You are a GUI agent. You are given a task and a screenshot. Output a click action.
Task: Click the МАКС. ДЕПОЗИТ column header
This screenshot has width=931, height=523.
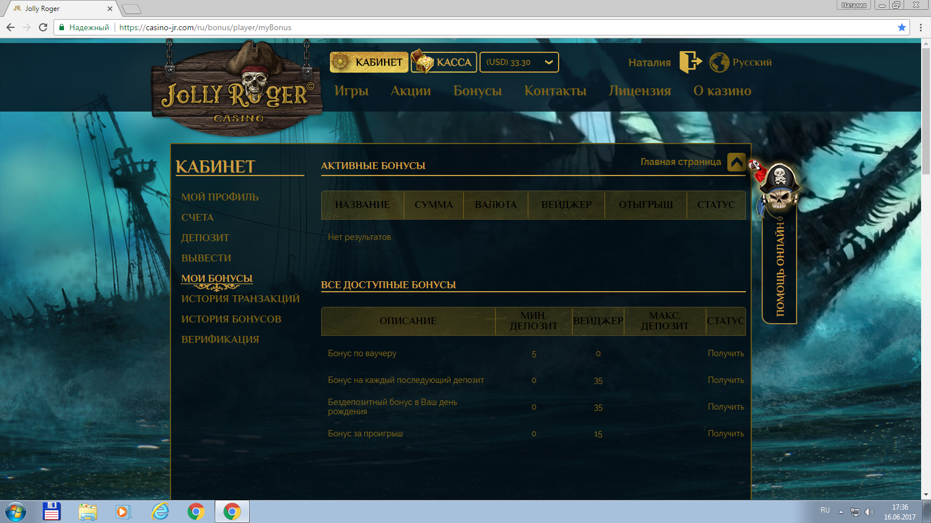coord(665,321)
